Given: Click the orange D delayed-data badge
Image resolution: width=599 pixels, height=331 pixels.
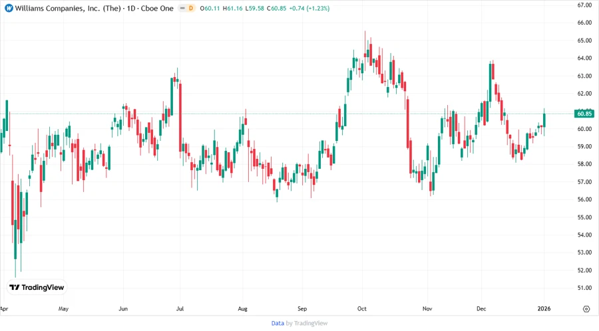Looking at the screenshot, I should click(x=190, y=9).
